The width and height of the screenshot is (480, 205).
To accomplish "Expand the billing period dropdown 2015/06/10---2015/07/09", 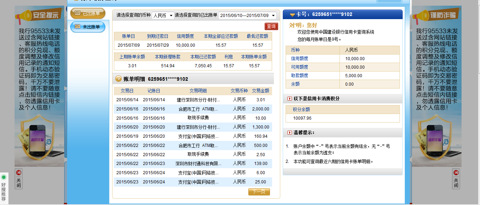I will coord(247,15).
